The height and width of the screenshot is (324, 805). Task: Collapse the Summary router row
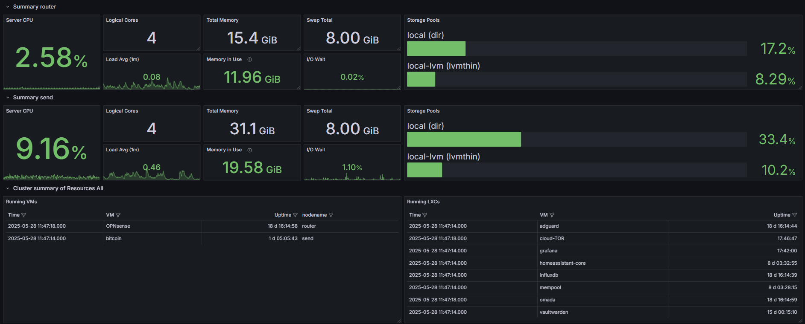click(8, 7)
